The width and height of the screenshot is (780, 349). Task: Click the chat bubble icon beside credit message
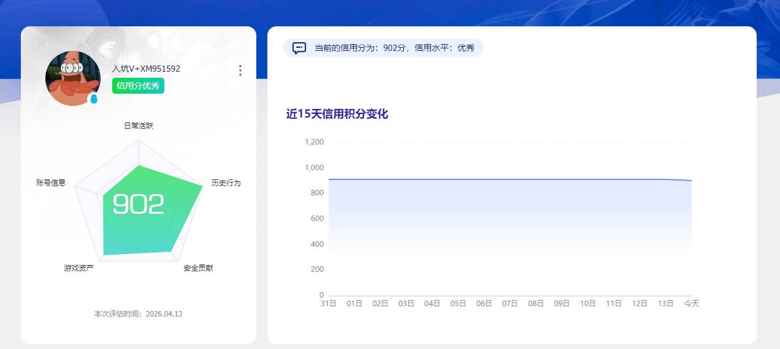[x=299, y=48]
